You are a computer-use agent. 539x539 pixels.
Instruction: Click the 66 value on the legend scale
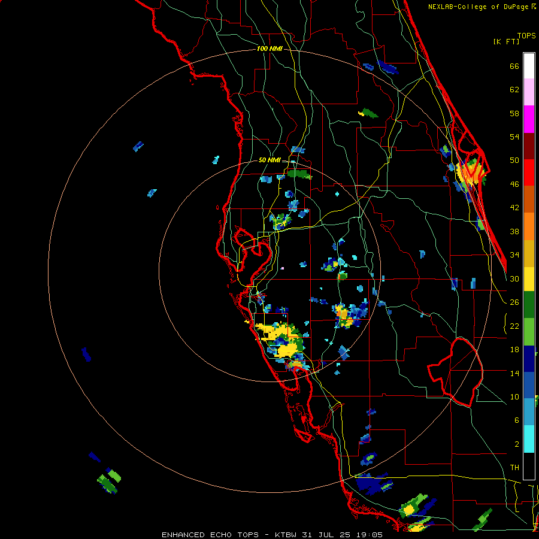(514, 66)
